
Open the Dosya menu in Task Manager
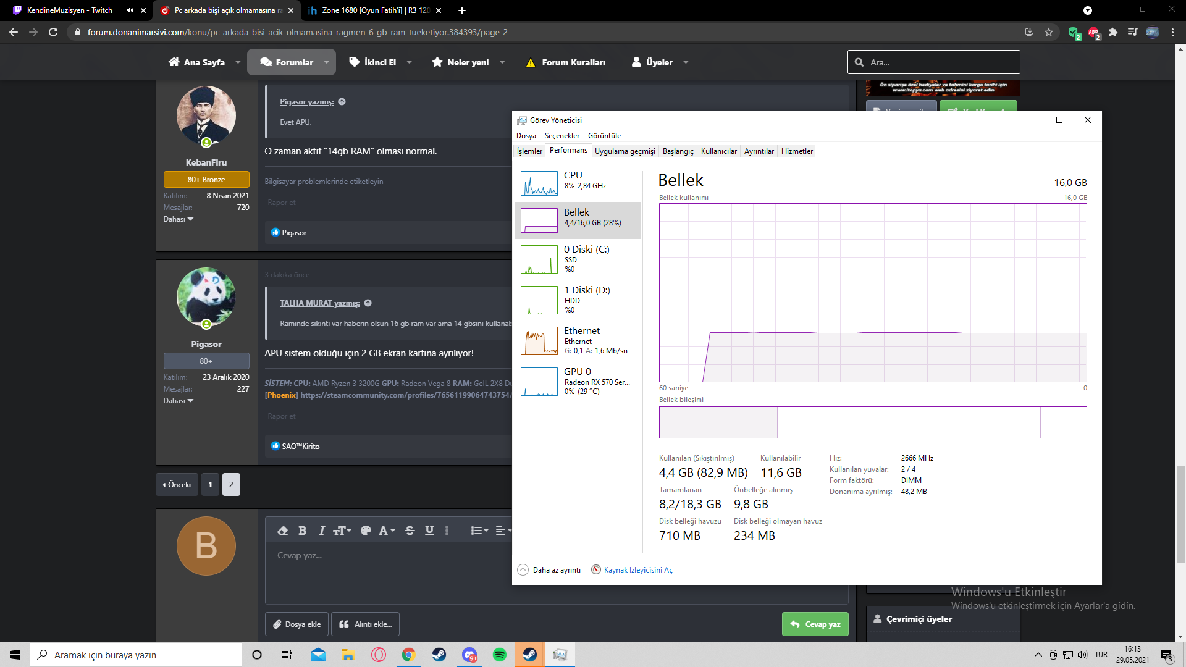coord(526,136)
